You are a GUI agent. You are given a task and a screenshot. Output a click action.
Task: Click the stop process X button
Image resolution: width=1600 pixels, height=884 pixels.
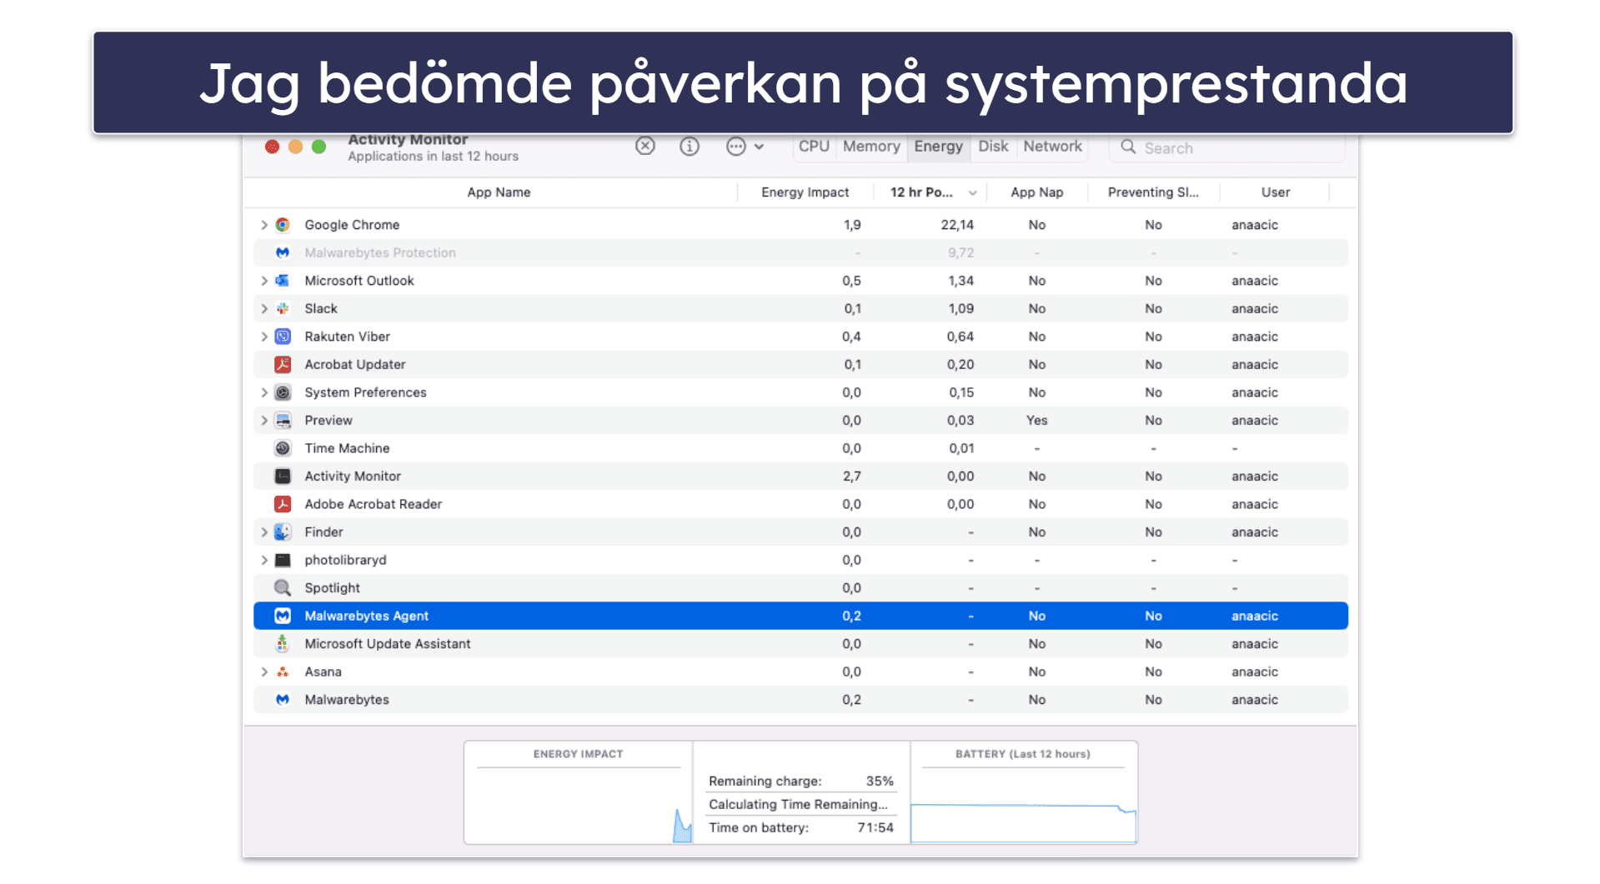coord(645,147)
